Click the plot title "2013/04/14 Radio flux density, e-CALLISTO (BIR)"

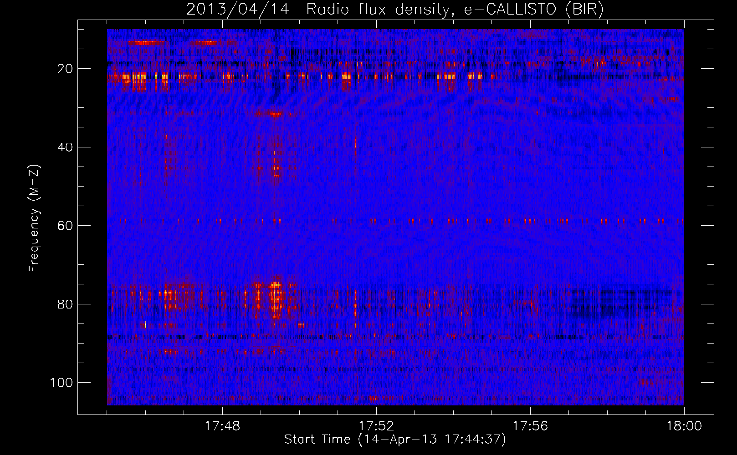point(395,10)
